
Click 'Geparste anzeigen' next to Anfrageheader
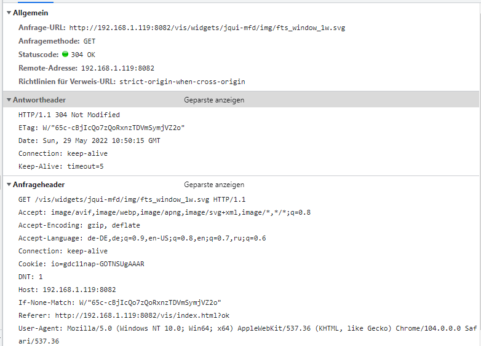pyautogui.click(x=214, y=185)
